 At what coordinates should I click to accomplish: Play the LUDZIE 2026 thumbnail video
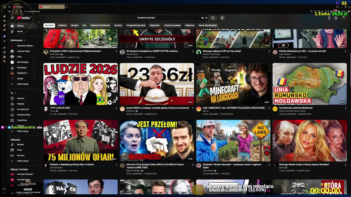(80, 84)
